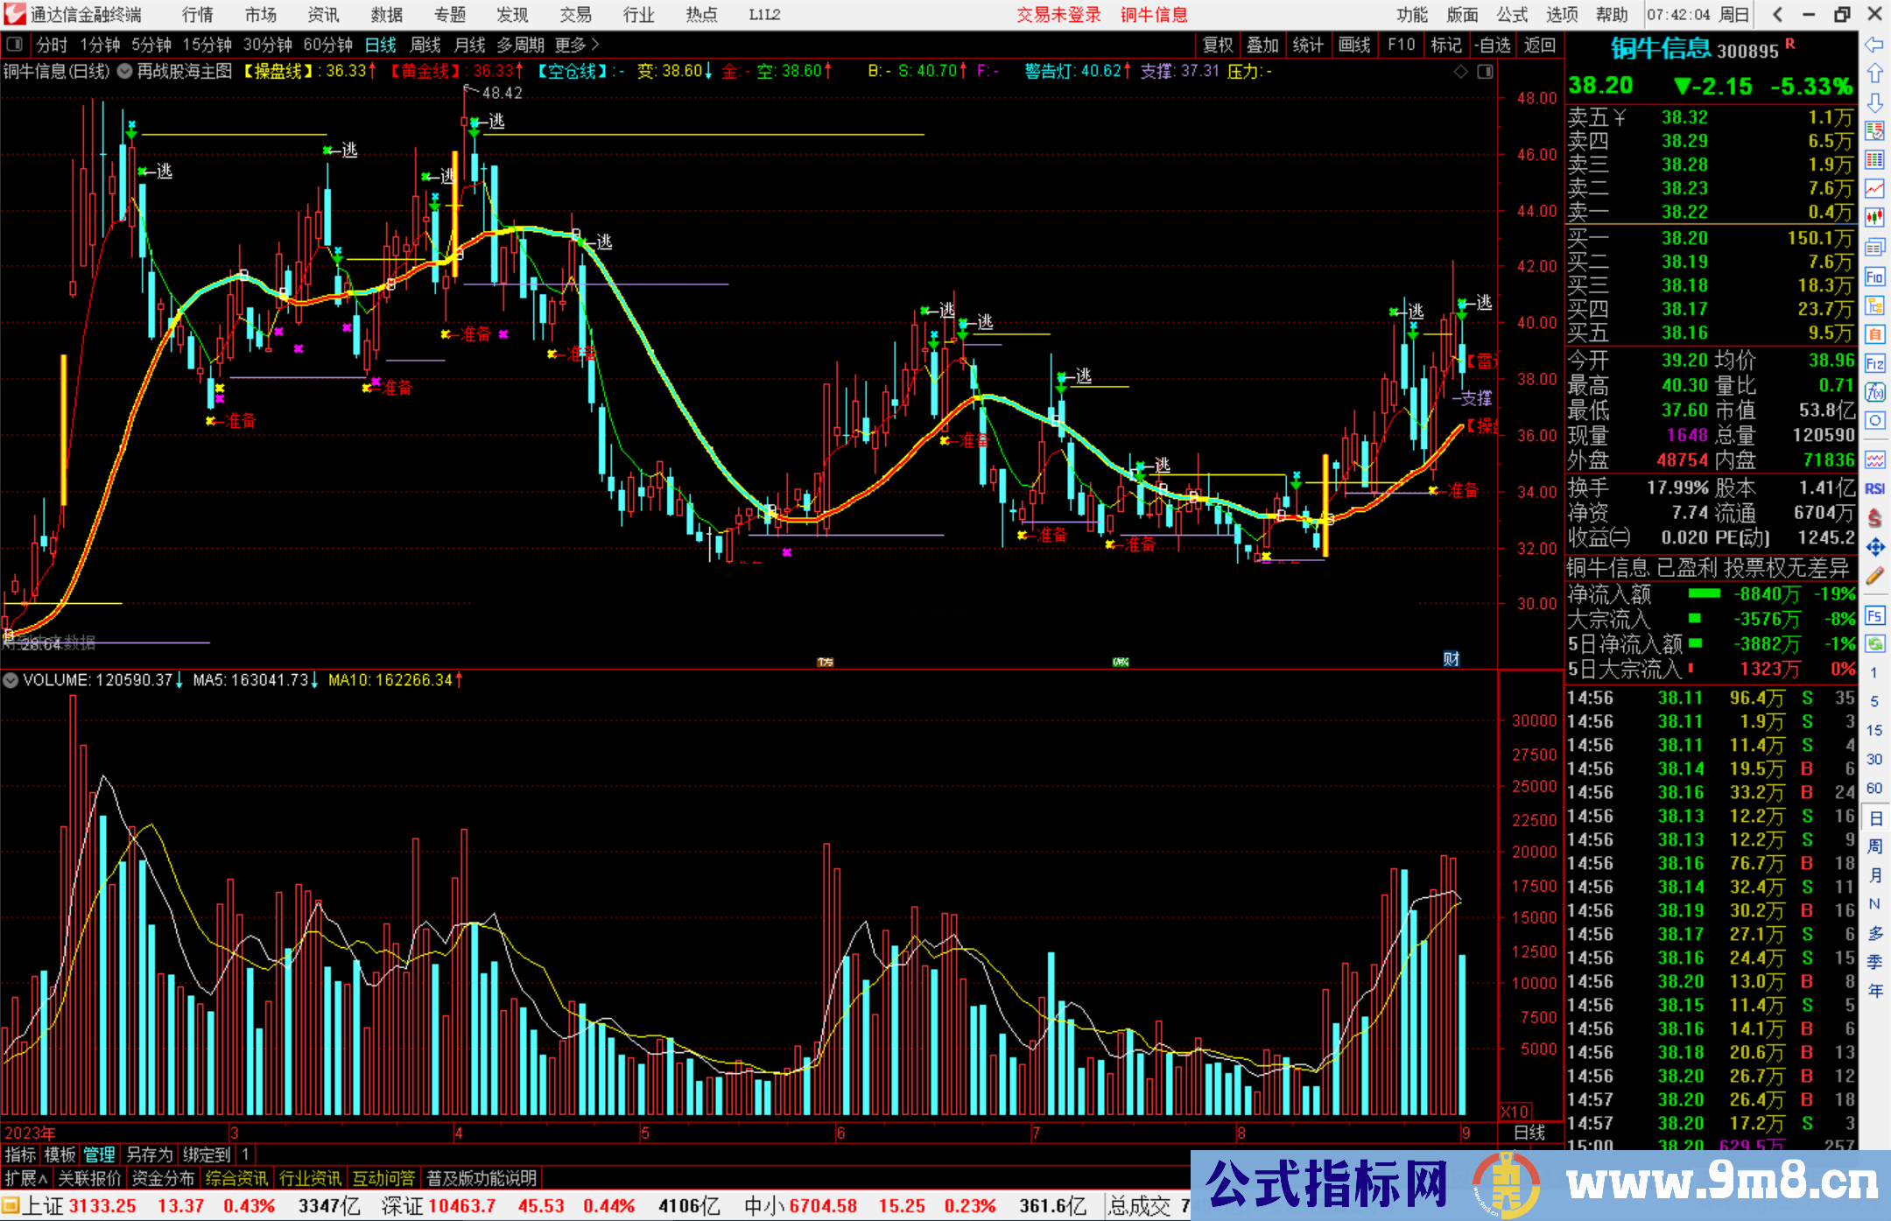1891x1221 pixels.
Task: Click the candlestick chart sidebar icon
Action: pos(1874,217)
